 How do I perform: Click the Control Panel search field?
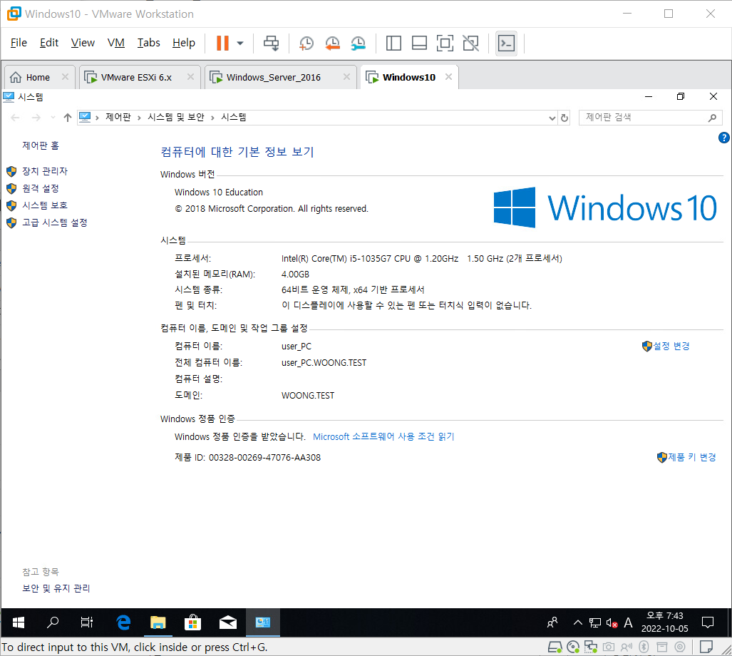click(x=644, y=117)
